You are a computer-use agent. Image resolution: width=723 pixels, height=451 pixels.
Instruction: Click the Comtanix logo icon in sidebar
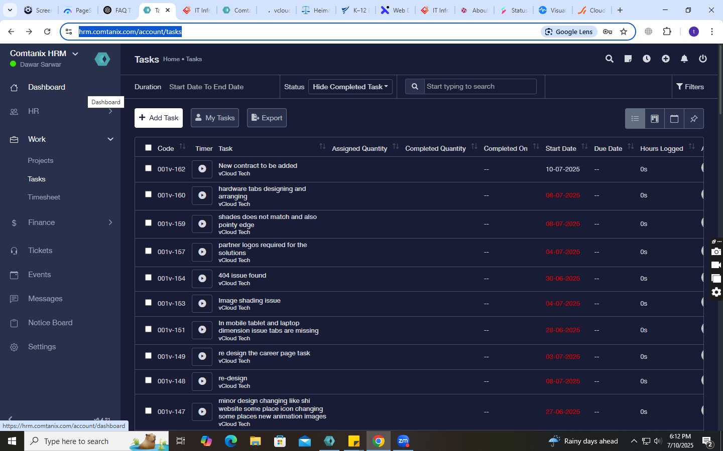pyautogui.click(x=102, y=59)
